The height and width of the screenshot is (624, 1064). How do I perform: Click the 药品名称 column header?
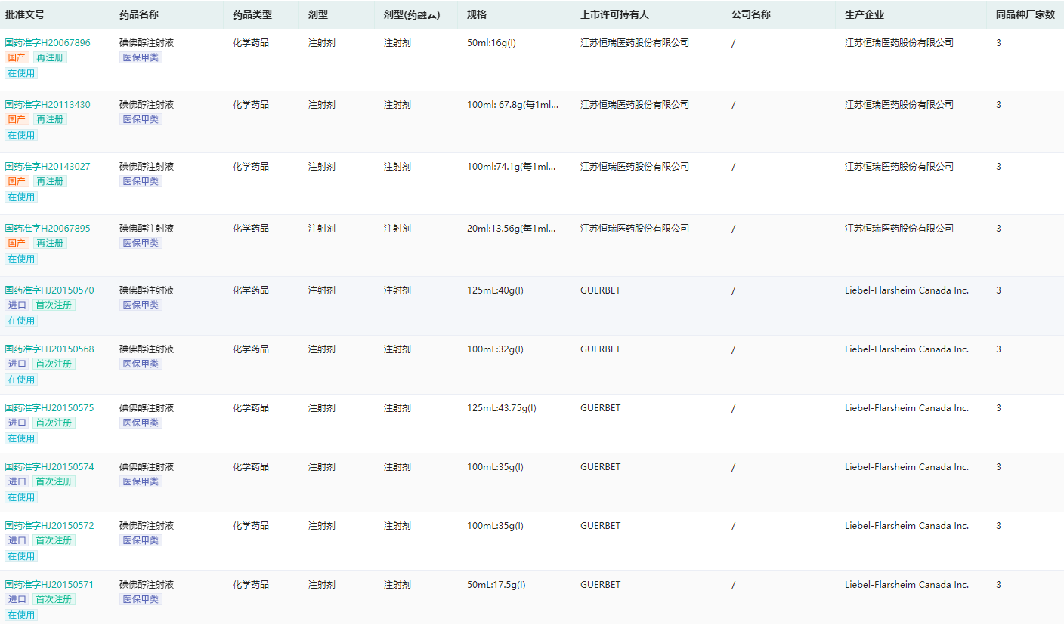pos(139,14)
